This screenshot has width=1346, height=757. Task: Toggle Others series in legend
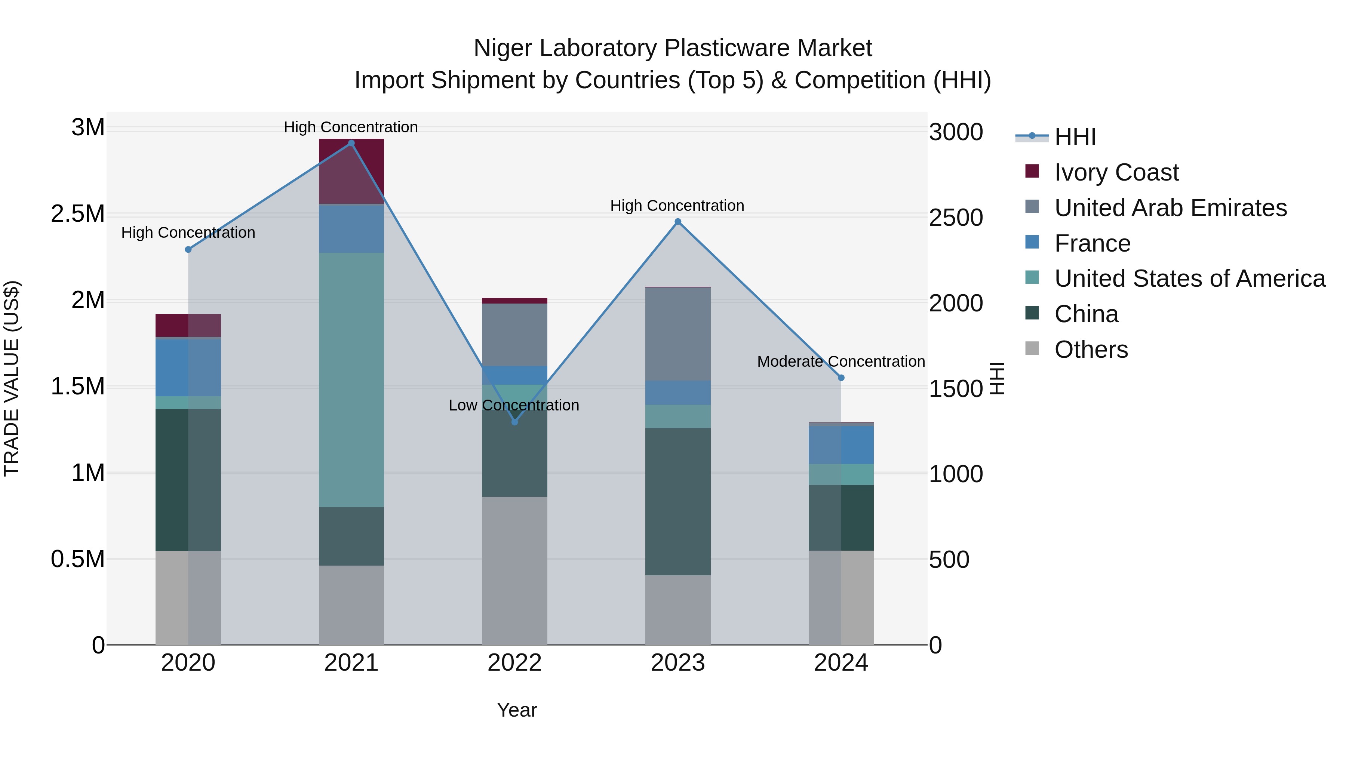click(1076, 349)
